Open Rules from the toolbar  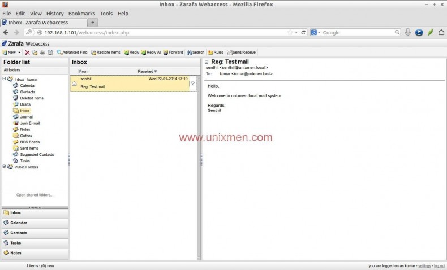click(216, 53)
